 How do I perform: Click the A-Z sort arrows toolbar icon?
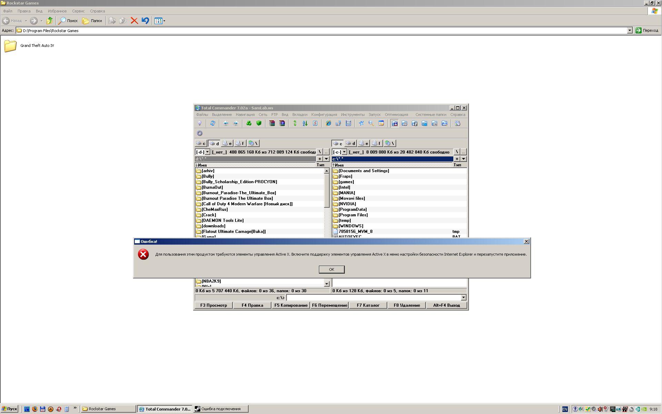point(305,123)
